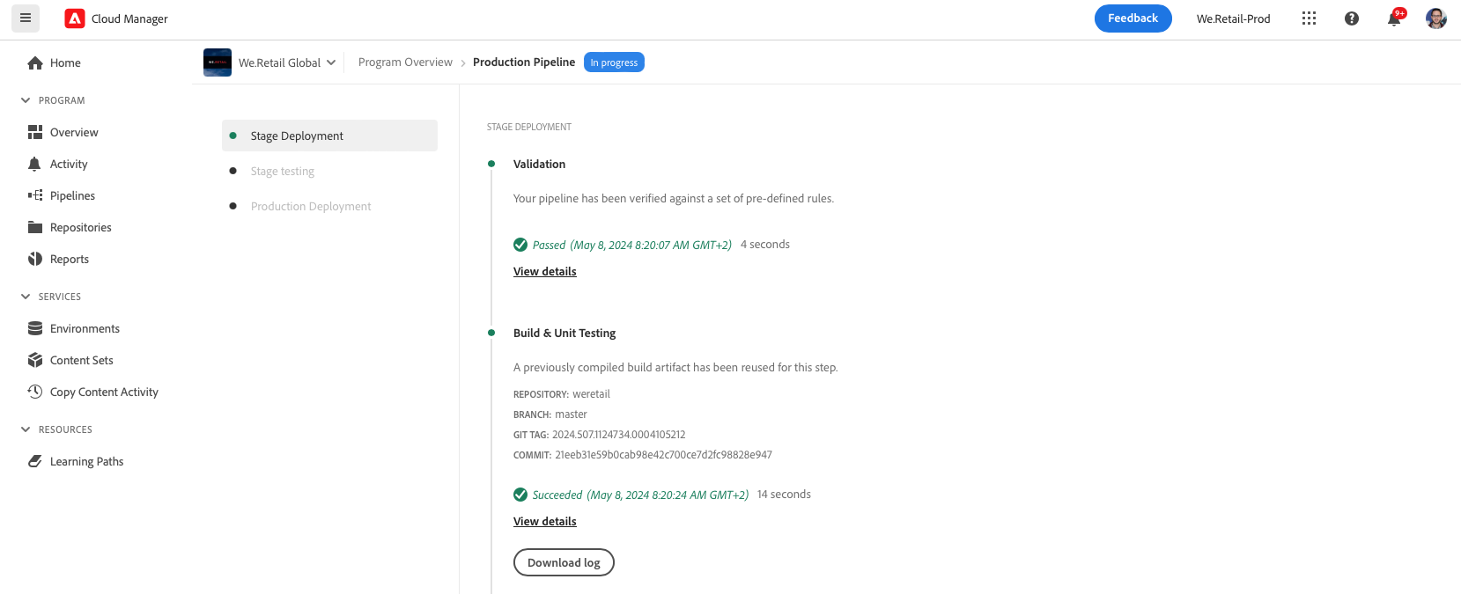Open the We.Retail-Prod organization selector

tap(1233, 18)
